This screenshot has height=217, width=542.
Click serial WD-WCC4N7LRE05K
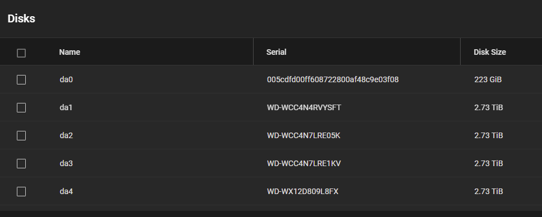click(304, 135)
